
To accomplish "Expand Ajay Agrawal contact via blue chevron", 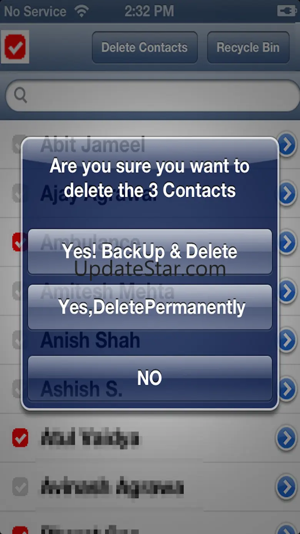I will click(x=287, y=194).
